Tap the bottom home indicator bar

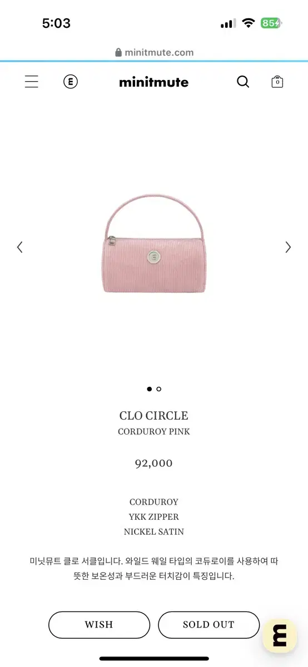[x=154, y=658]
